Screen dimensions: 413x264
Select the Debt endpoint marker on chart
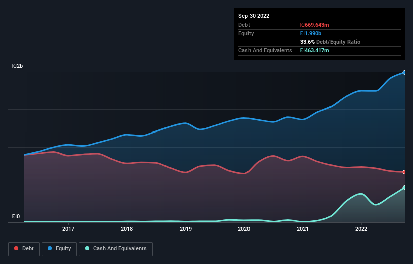tap(404, 172)
